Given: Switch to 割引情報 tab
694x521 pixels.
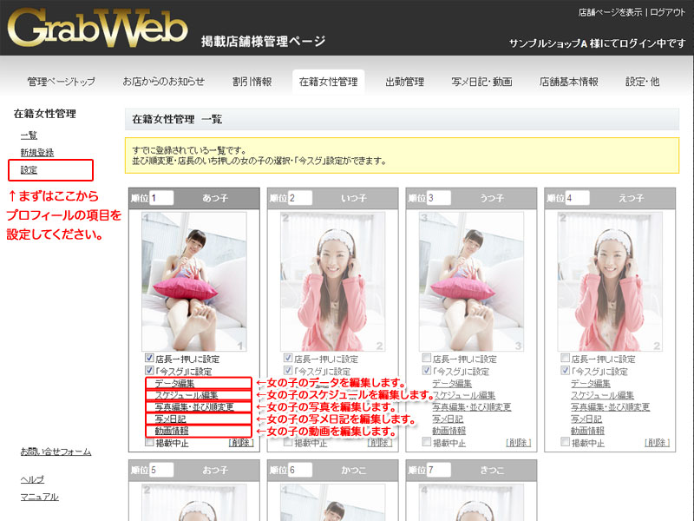Looking at the screenshot, I should point(252,82).
